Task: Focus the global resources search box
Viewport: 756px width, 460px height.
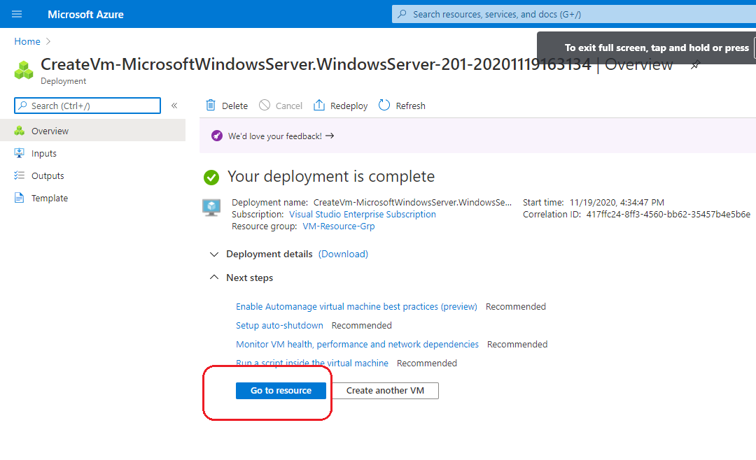Action: [574, 15]
